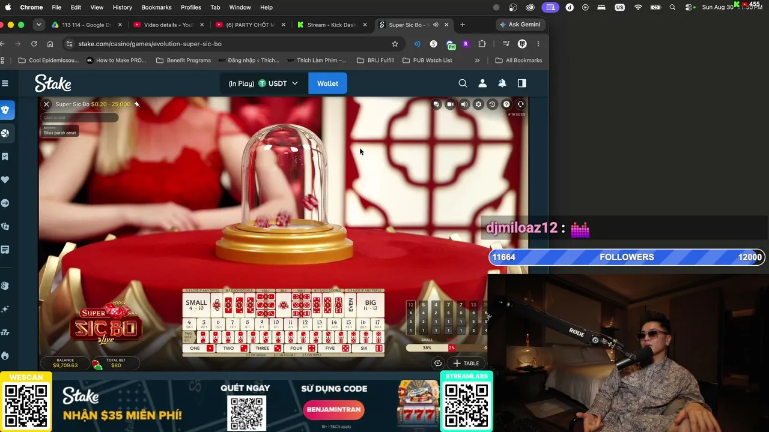Open the Wallet button
The image size is (769, 432).
pyautogui.click(x=327, y=83)
